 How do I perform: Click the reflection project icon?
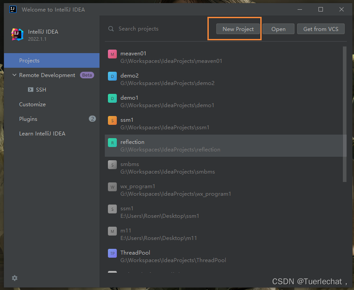pos(112,143)
